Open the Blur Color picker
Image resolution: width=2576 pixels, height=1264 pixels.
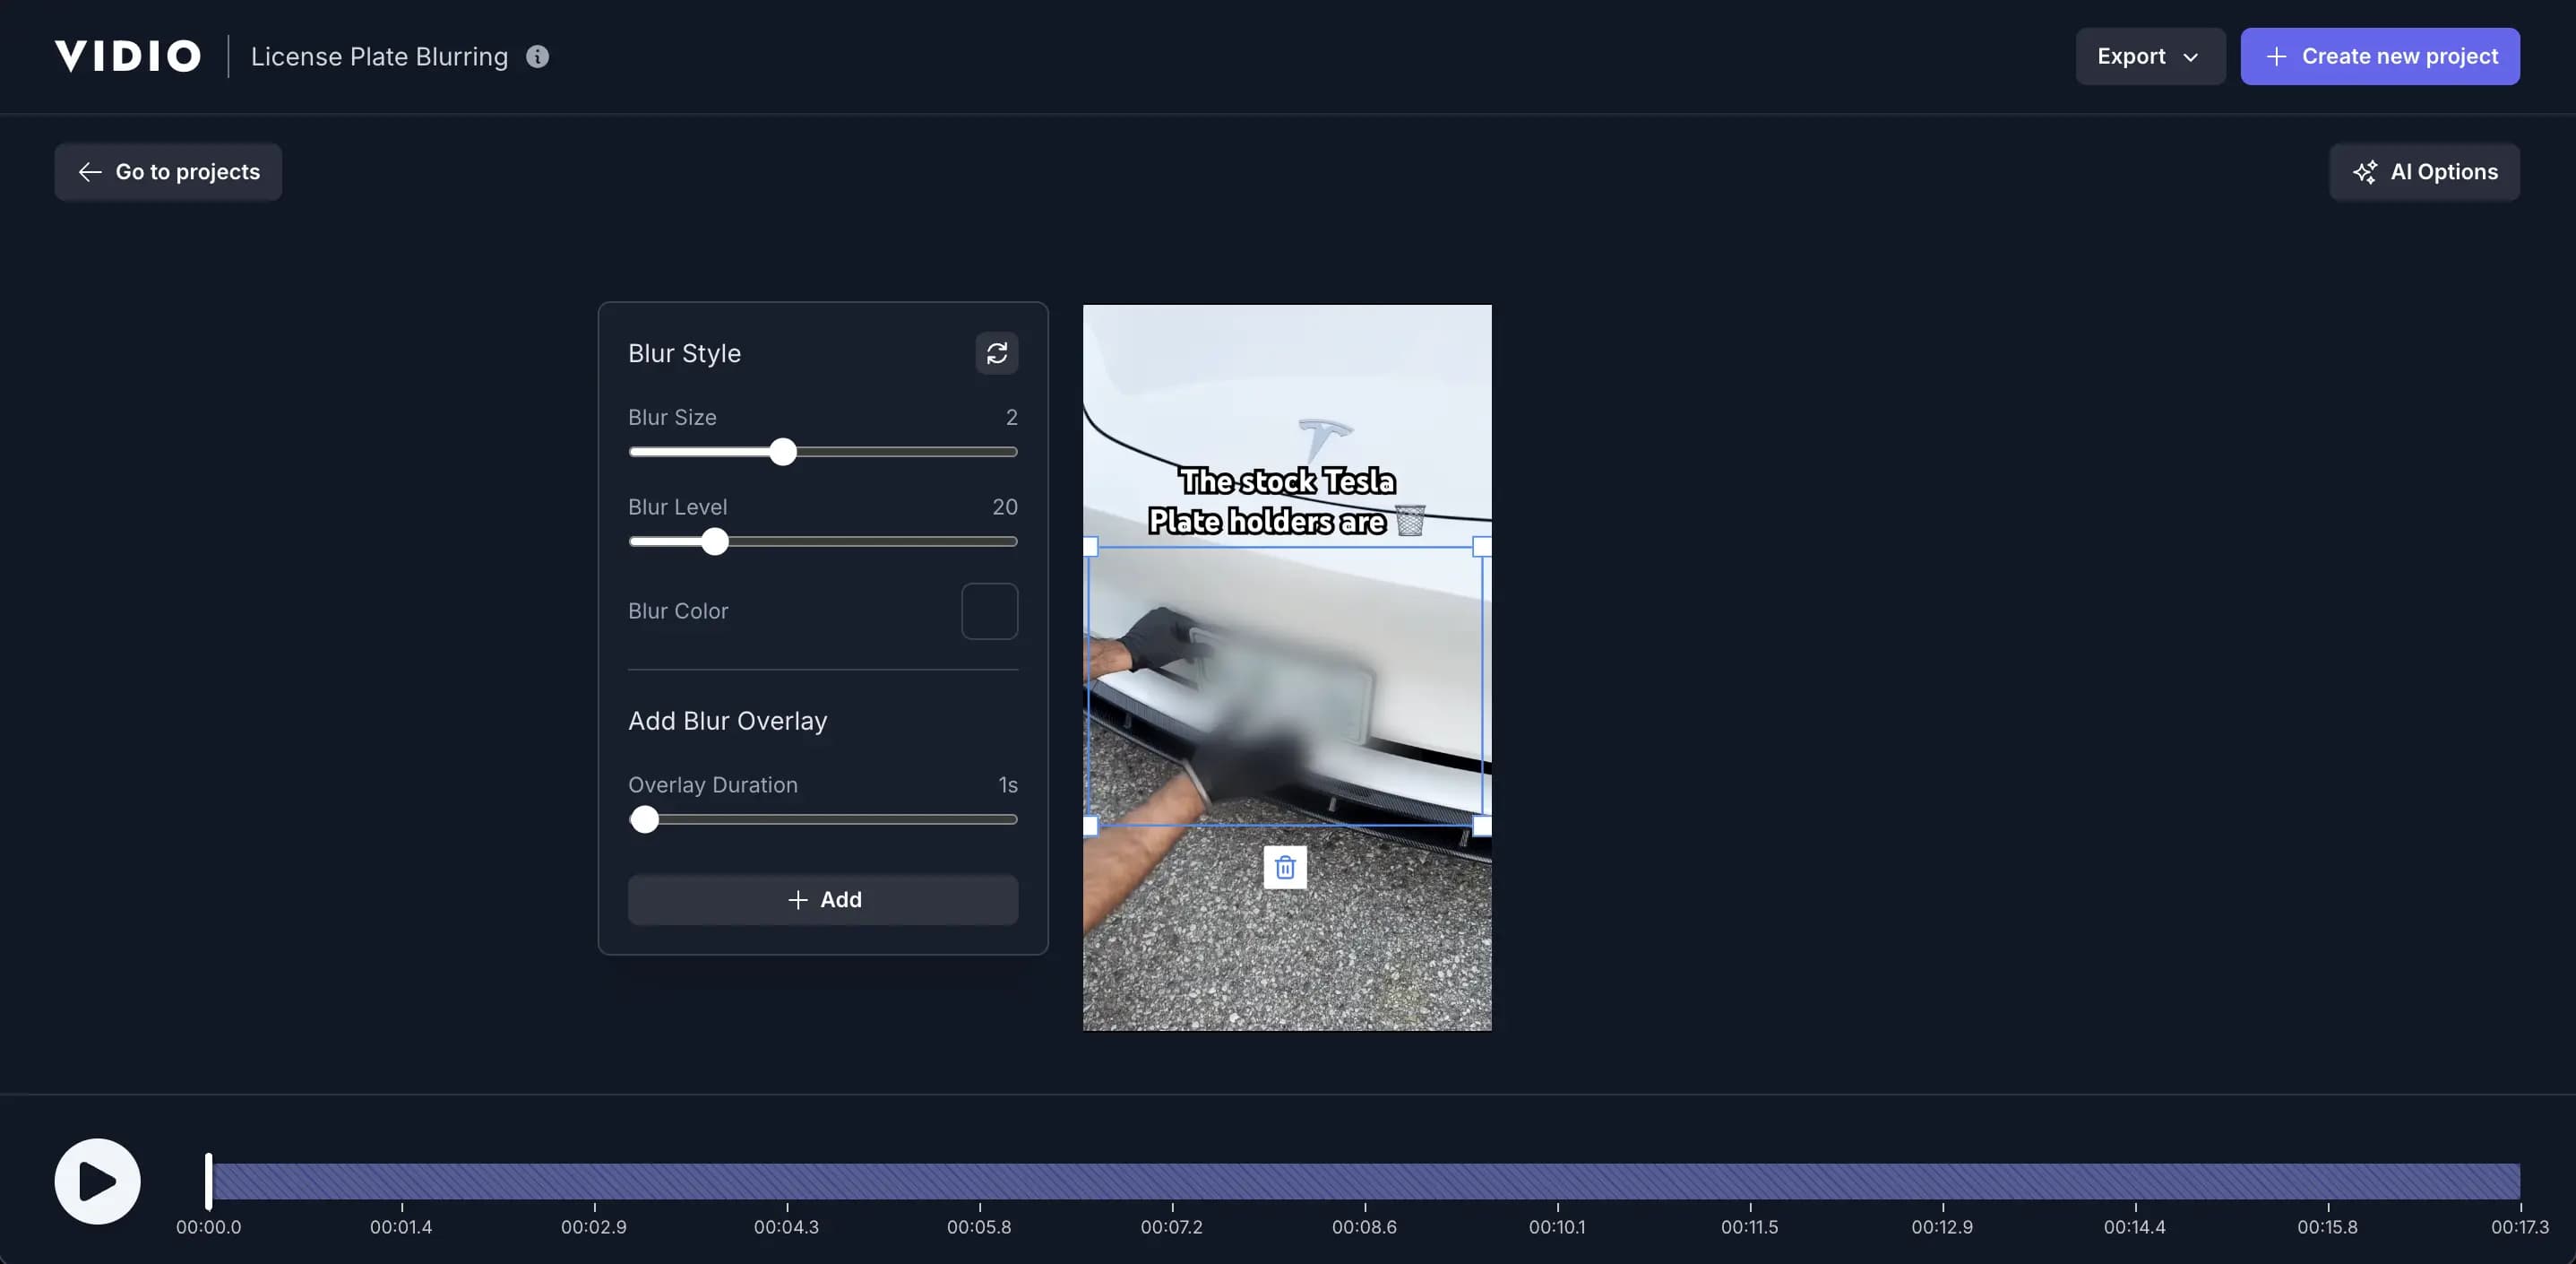point(989,610)
